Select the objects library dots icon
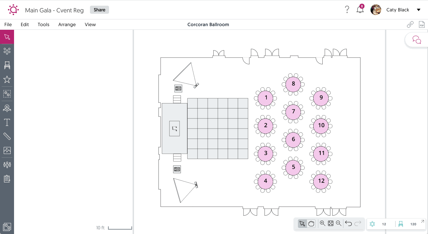 pyautogui.click(x=7, y=51)
